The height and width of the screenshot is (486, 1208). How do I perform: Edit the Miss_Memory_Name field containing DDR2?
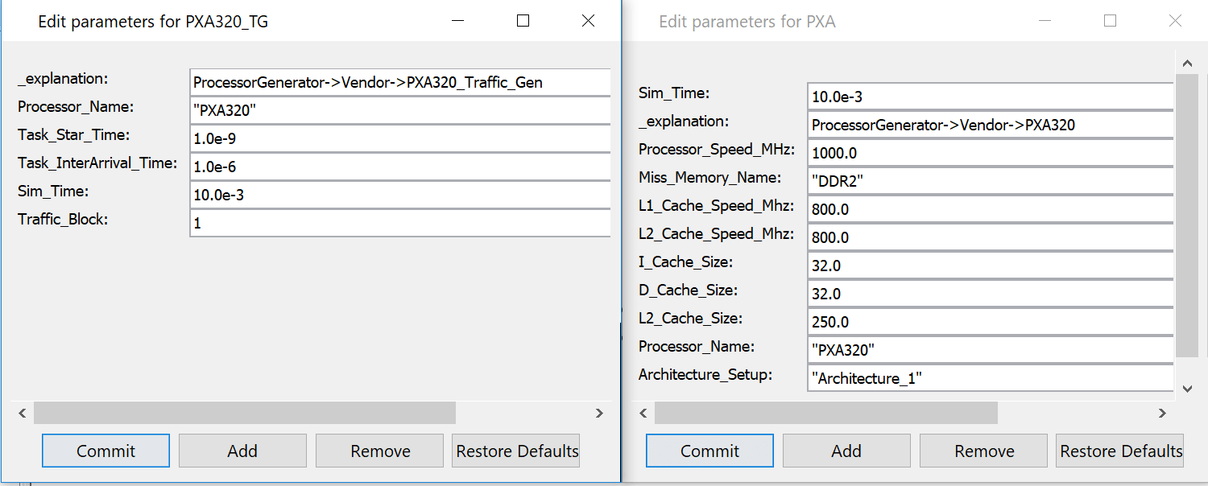point(990,181)
